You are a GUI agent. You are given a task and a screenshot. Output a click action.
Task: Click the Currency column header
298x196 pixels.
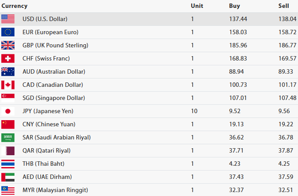14,6
